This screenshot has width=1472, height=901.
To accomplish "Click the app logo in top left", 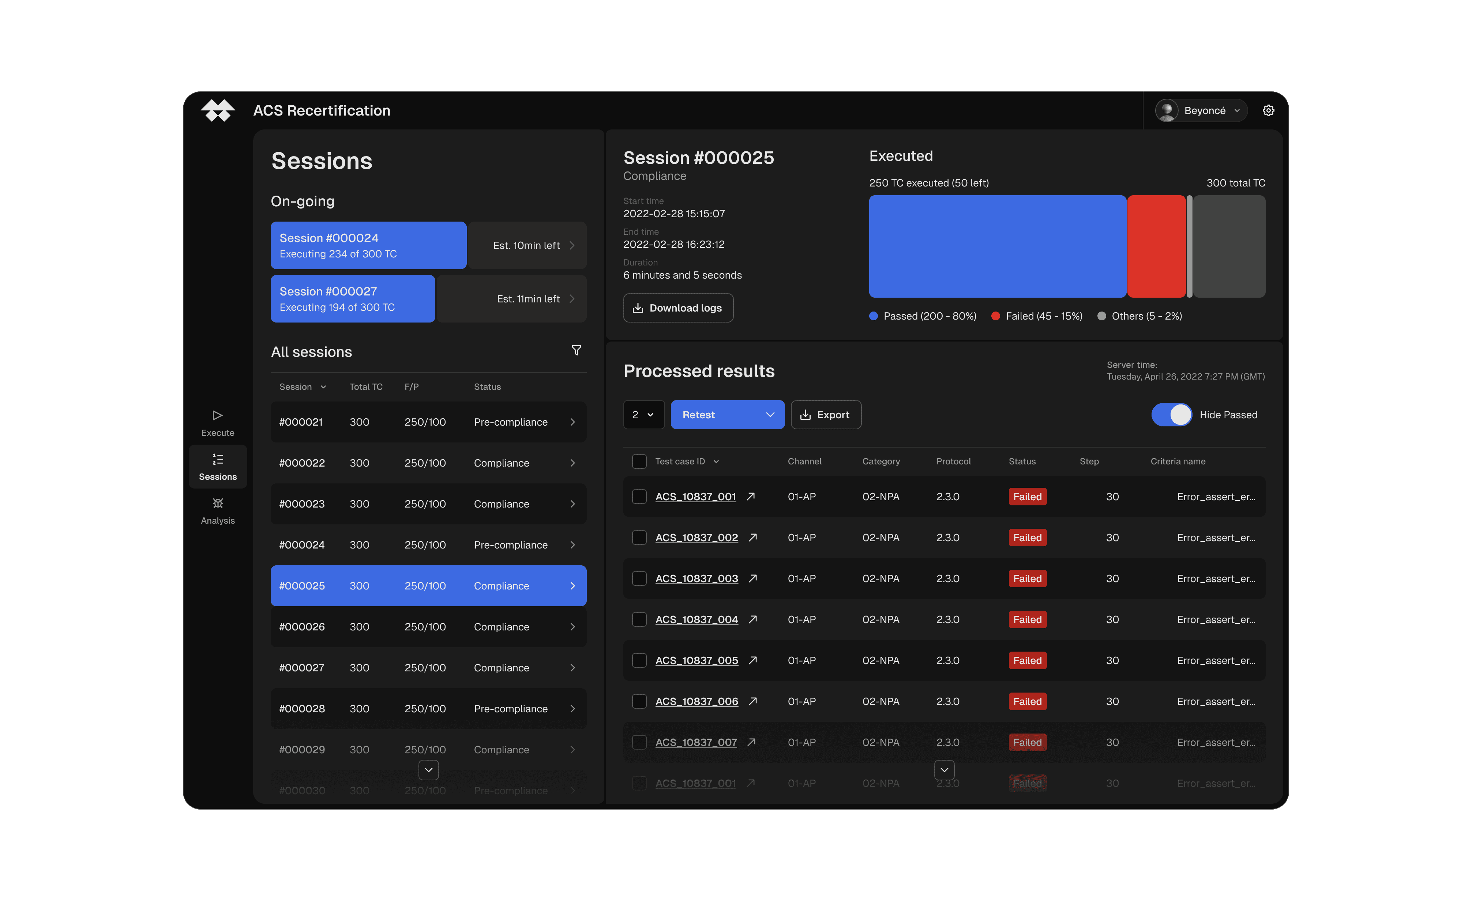I will 217,110.
